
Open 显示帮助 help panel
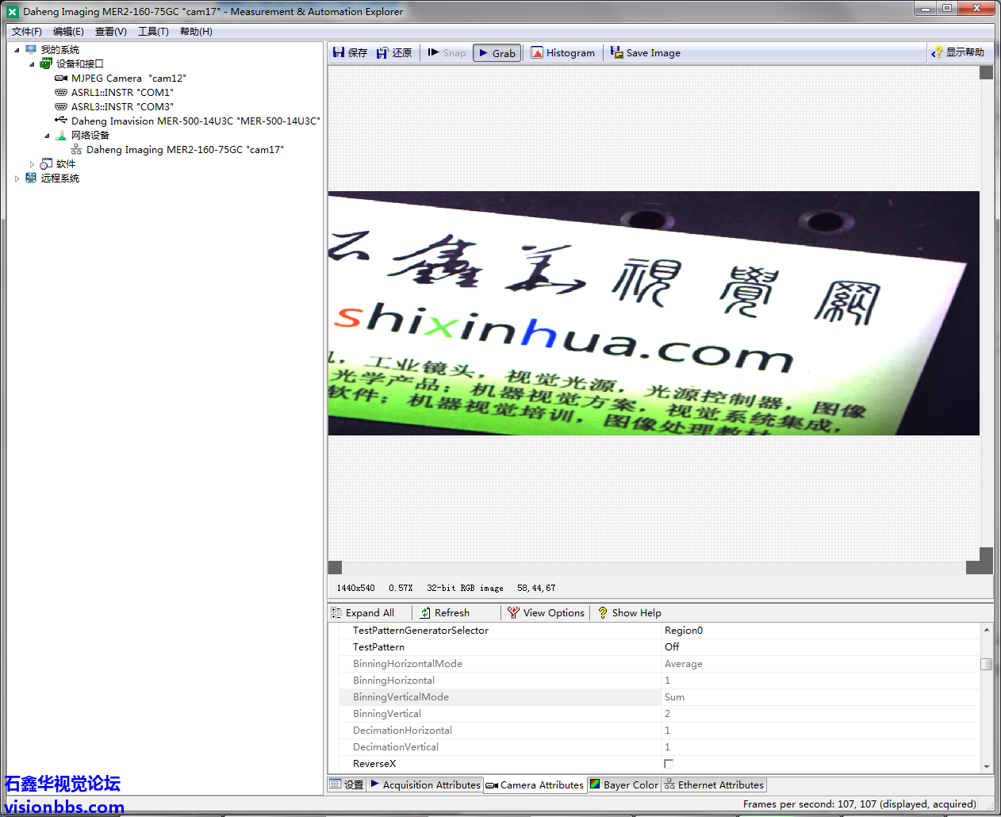click(958, 52)
